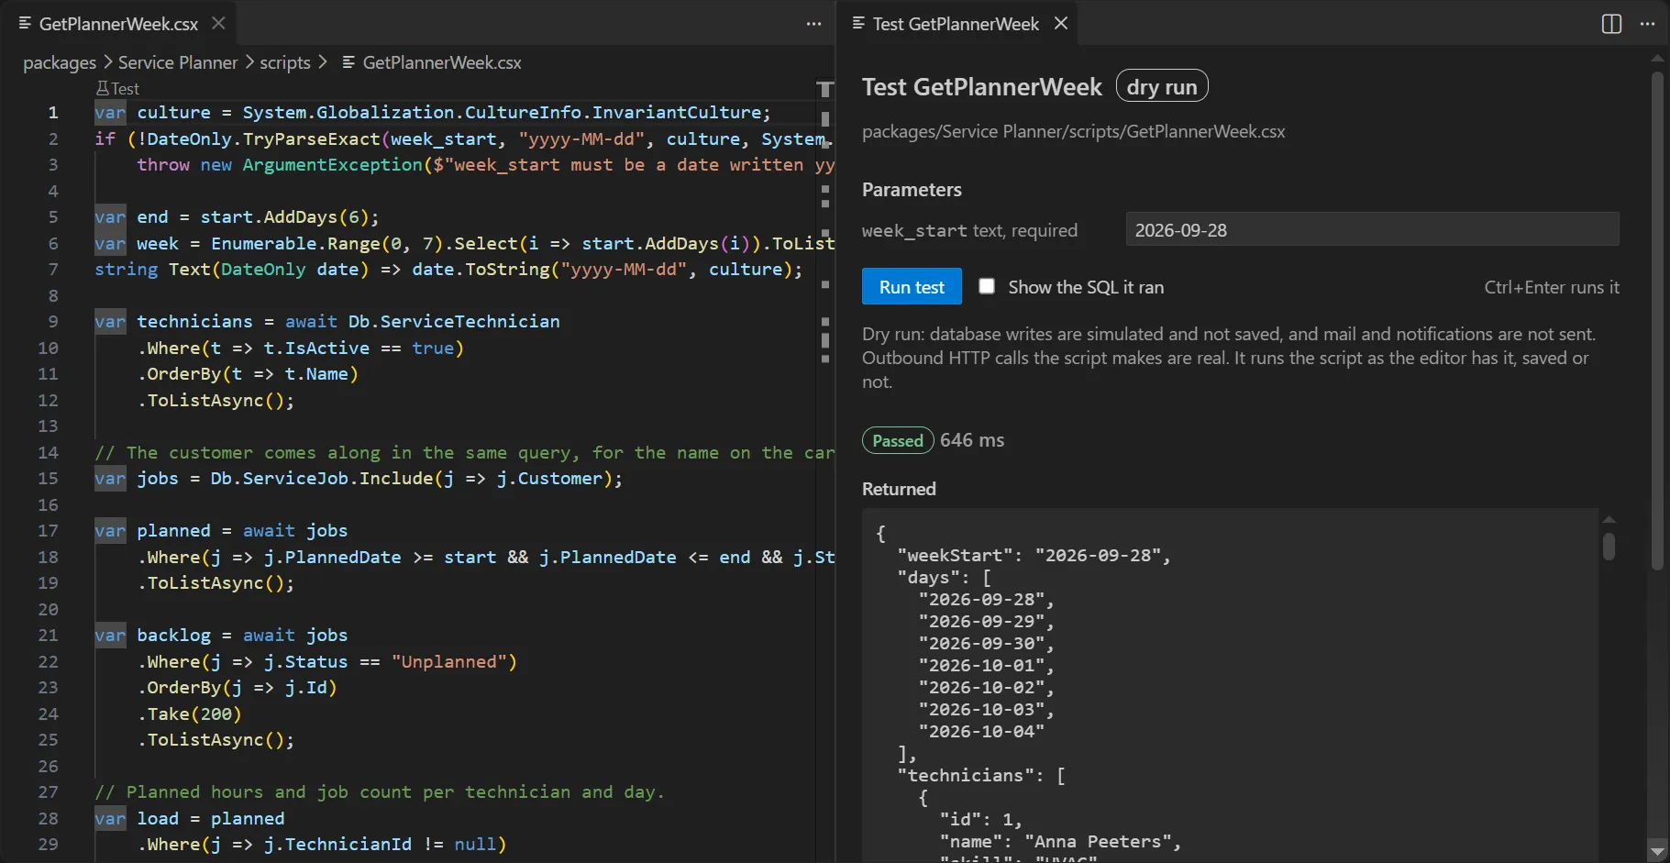Click the script path text under the title
Viewport: 1670px width, 863px height.
tap(1074, 131)
